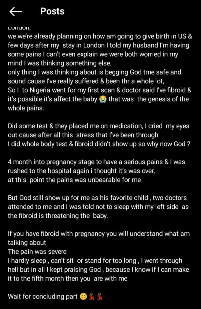Tap the line 'The pain was severe'
The height and width of the screenshot is (309, 201).
(x=37, y=252)
